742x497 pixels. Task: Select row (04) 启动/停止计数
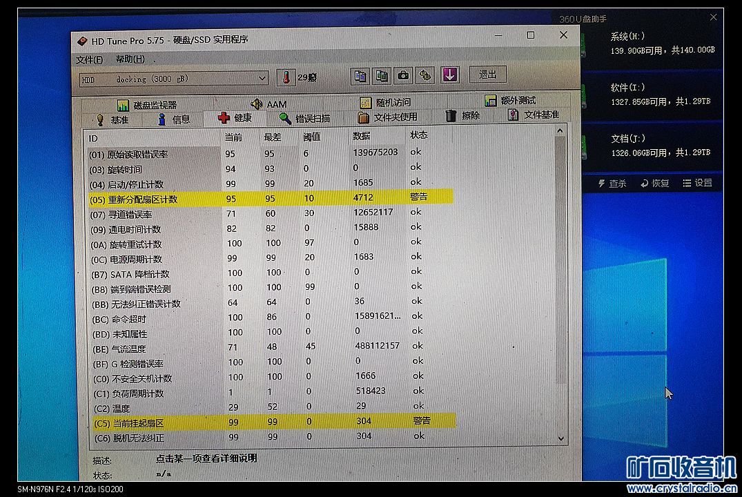pyautogui.click(x=270, y=184)
